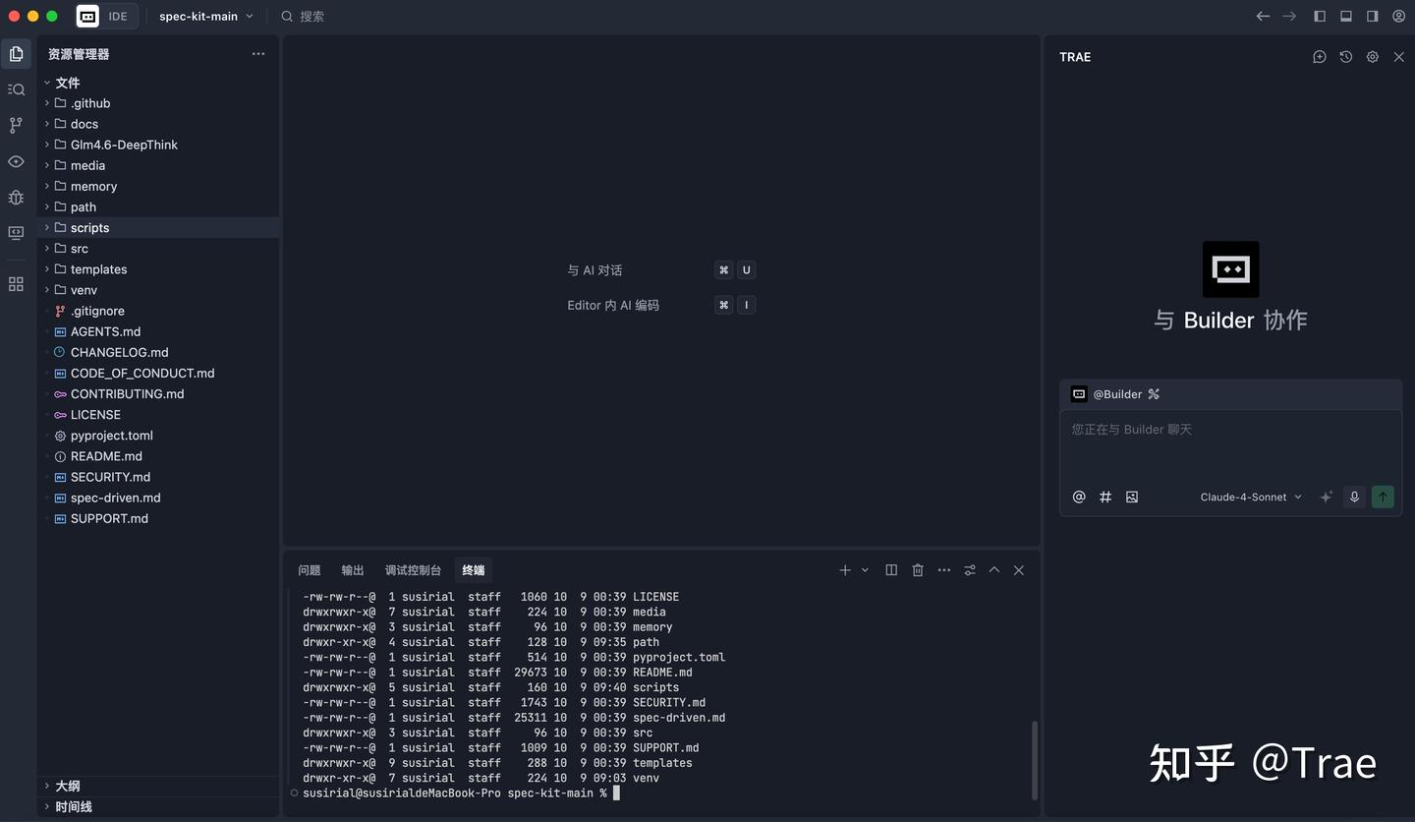The width and height of the screenshot is (1415, 822).
Task: Send a message with the green arrow button
Action: (x=1383, y=497)
